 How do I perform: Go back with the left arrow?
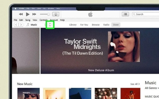tap(16, 25)
